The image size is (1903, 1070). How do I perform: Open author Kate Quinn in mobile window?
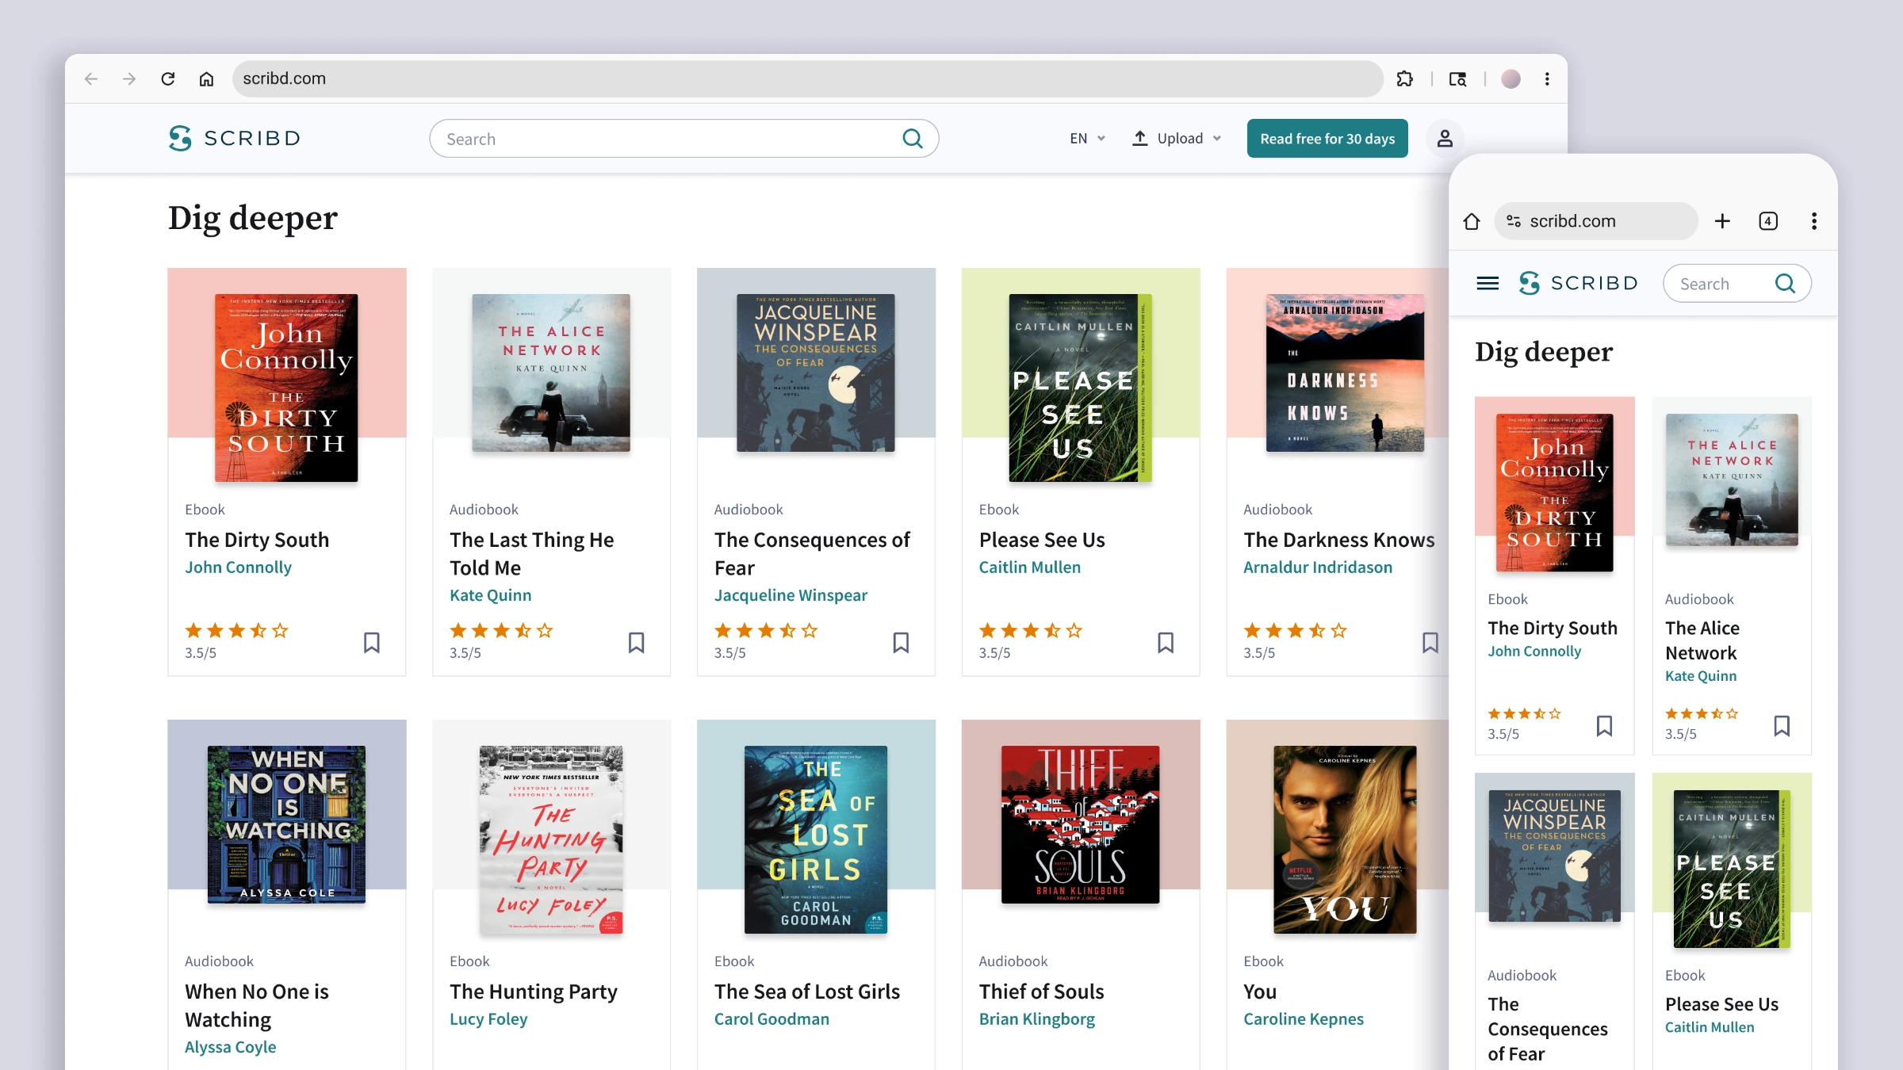tap(1701, 676)
